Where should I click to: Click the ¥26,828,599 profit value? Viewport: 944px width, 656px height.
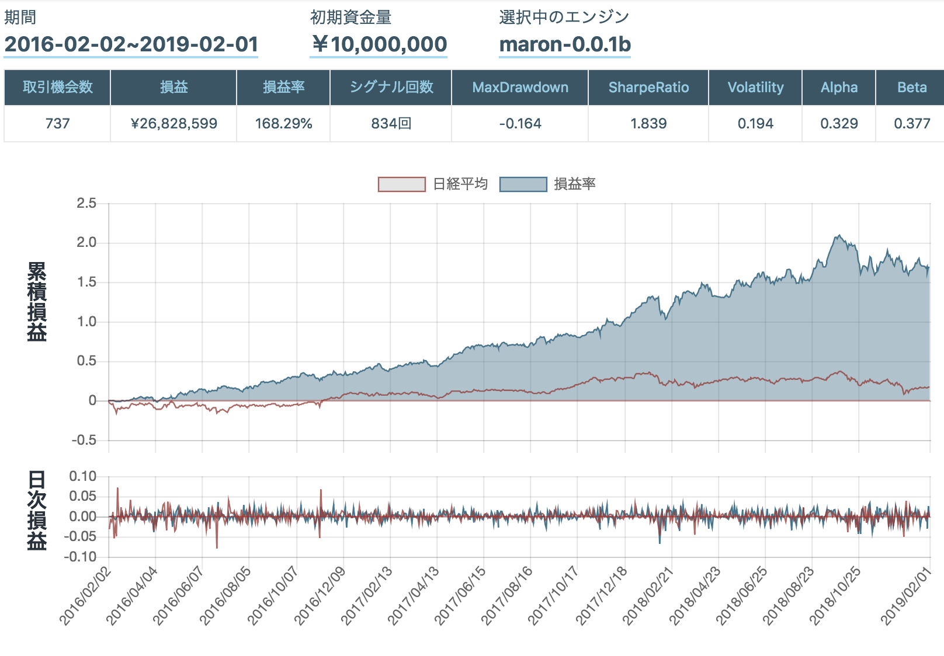pyautogui.click(x=173, y=124)
